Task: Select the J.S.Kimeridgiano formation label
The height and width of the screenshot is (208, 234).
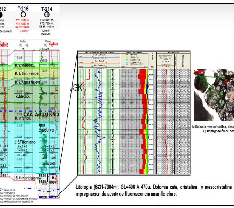Action: 26,178
